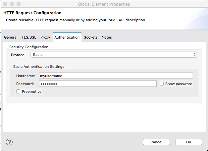This screenshot has width=208, height=151.
Task: Open the Notes tab
Action: tap(107, 37)
